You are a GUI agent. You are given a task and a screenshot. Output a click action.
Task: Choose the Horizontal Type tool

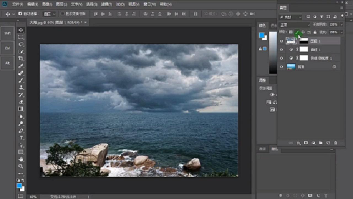[21, 138]
